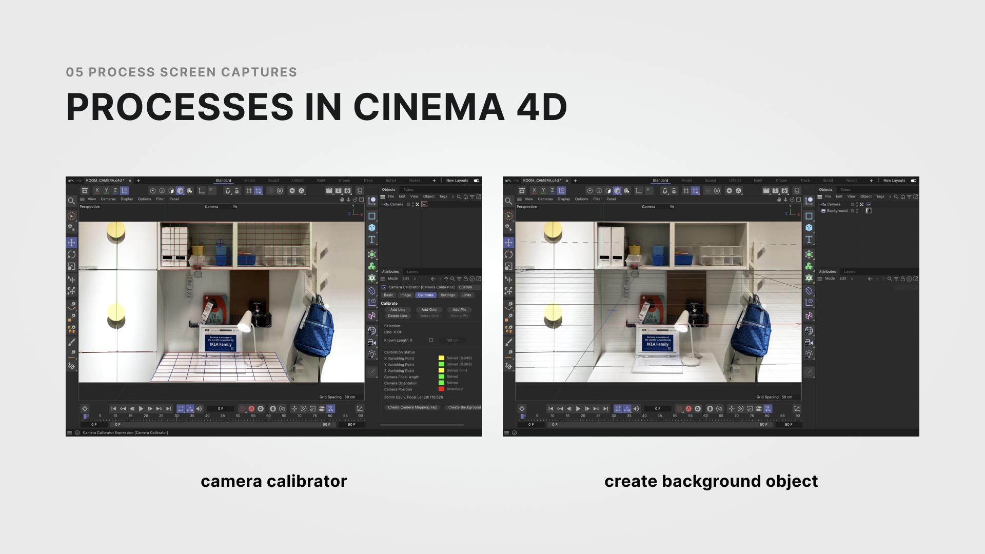
Task: Select the Text spline icon in right screenshot
Action: [809, 240]
